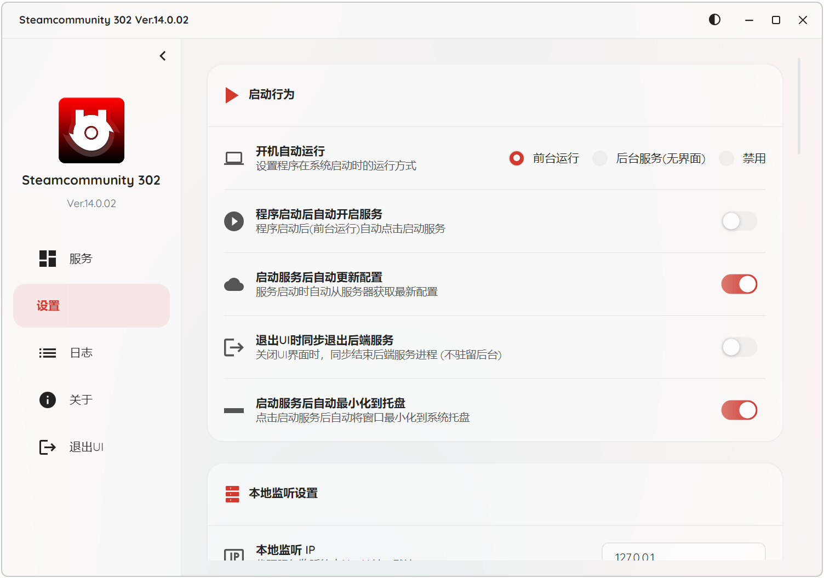Click the 日志 list icon

tap(48, 353)
